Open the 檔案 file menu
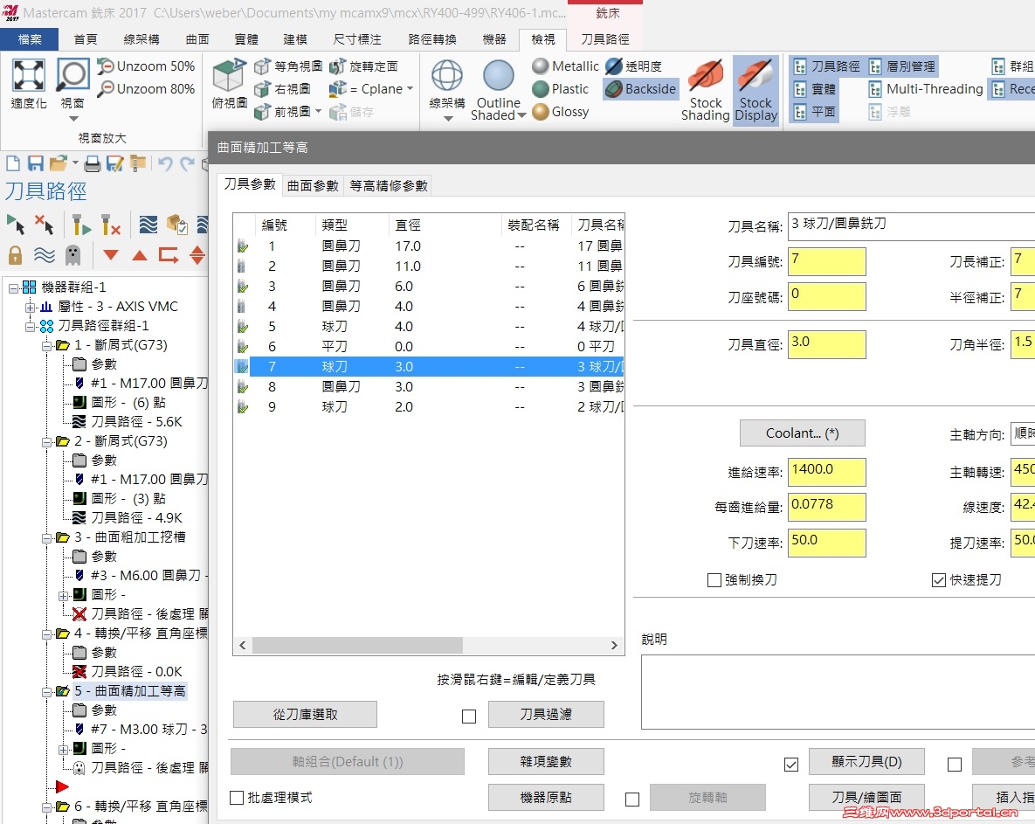The width and height of the screenshot is (1035, 824). (x=29, y=39)
